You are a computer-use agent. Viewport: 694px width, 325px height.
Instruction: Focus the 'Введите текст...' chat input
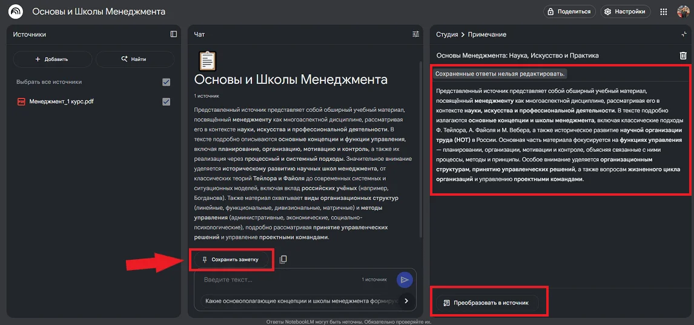[279, 280]
